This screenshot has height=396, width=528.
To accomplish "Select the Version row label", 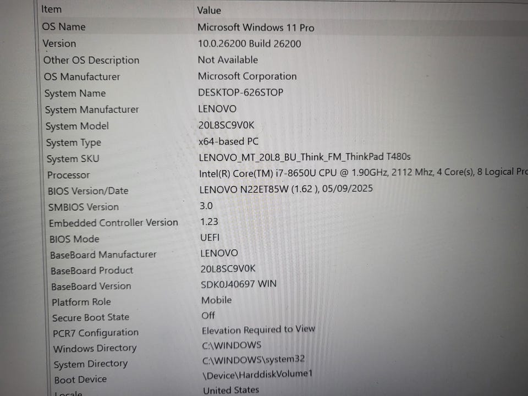I will coord(59,43).
